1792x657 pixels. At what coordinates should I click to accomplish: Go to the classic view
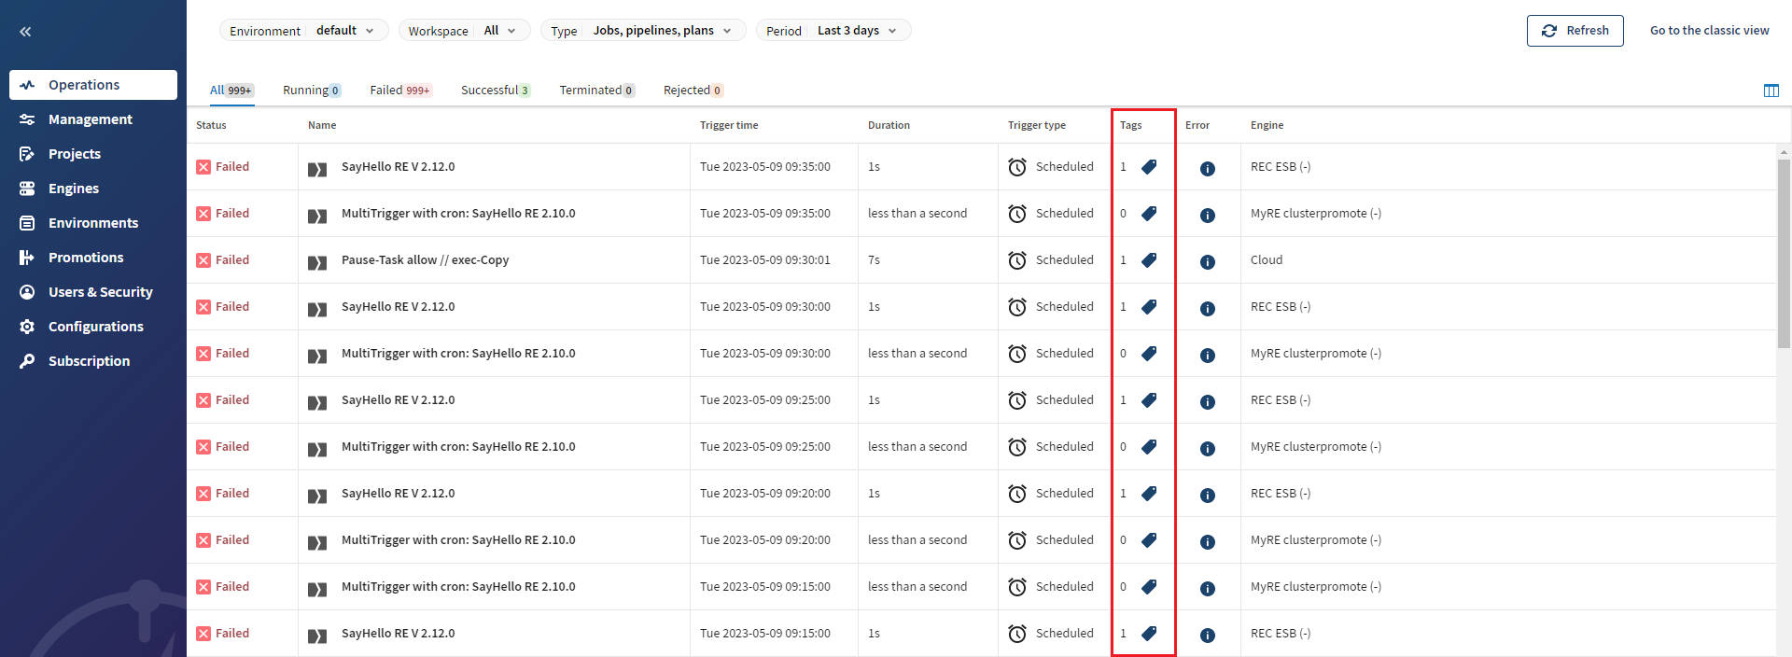pos(1709,31)
